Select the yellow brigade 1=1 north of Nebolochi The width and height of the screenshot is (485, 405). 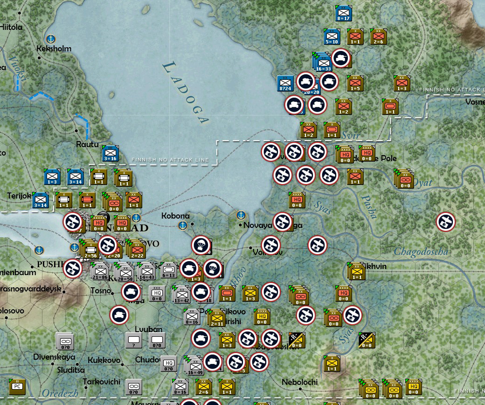(332, 364)
